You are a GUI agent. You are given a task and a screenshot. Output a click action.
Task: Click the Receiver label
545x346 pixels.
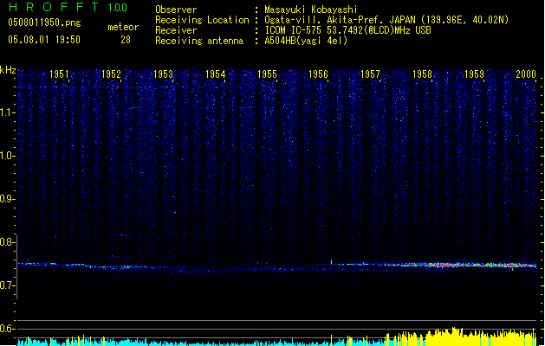coord(176,30)
